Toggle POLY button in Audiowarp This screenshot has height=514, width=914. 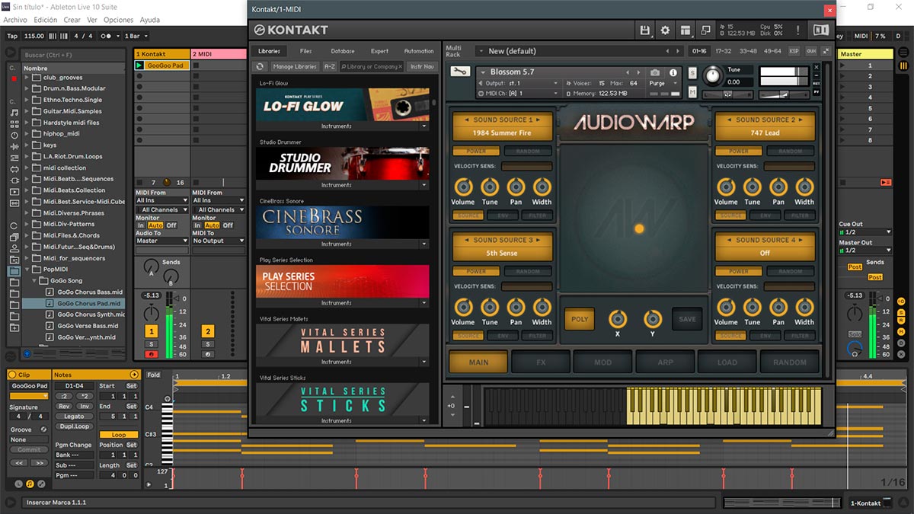click(x=580, y=319)
